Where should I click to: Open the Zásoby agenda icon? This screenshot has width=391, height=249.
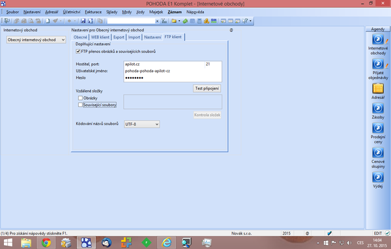click(378, 111)
